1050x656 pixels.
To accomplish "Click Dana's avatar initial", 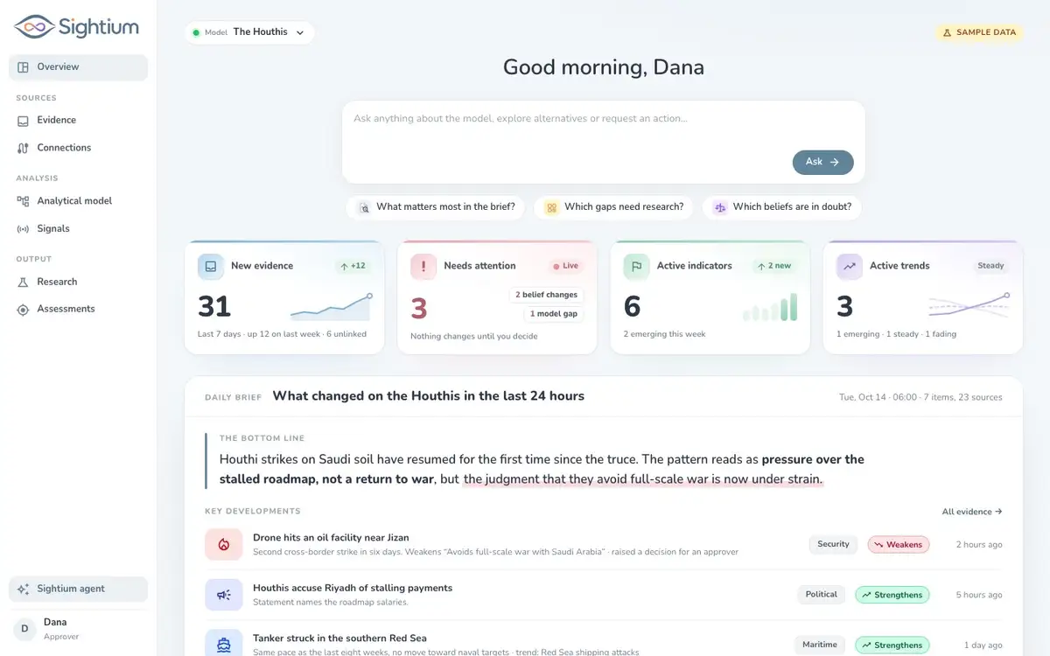I will 24,628.
